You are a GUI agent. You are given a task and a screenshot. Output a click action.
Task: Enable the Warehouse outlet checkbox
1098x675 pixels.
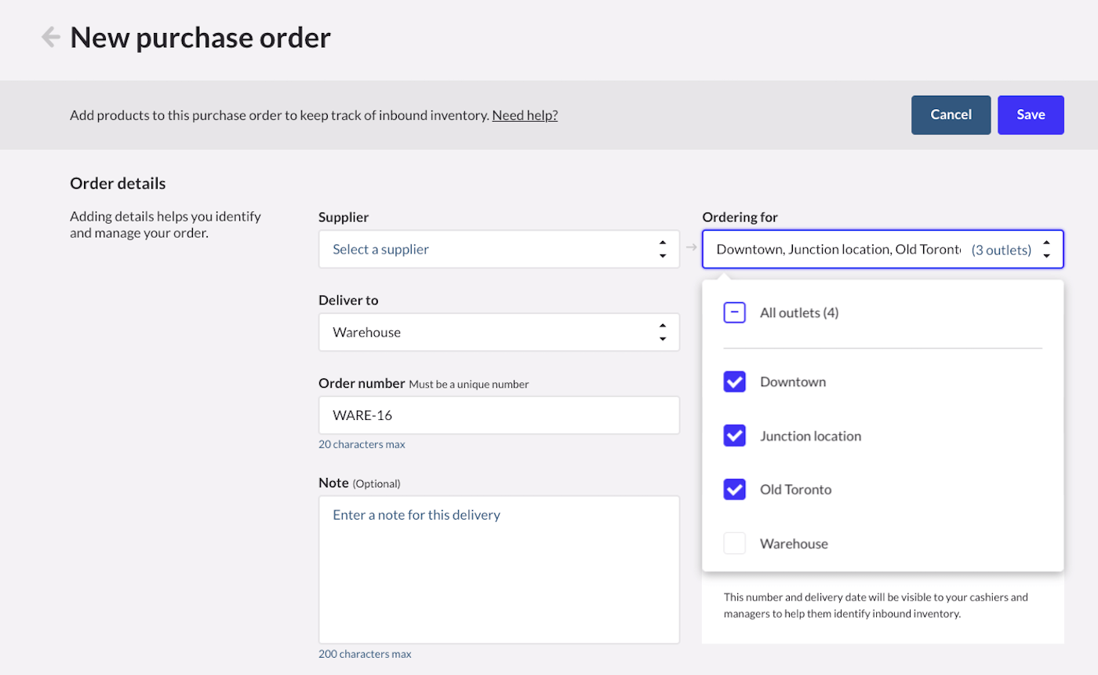pyautogui.click(x=735, y=543)
